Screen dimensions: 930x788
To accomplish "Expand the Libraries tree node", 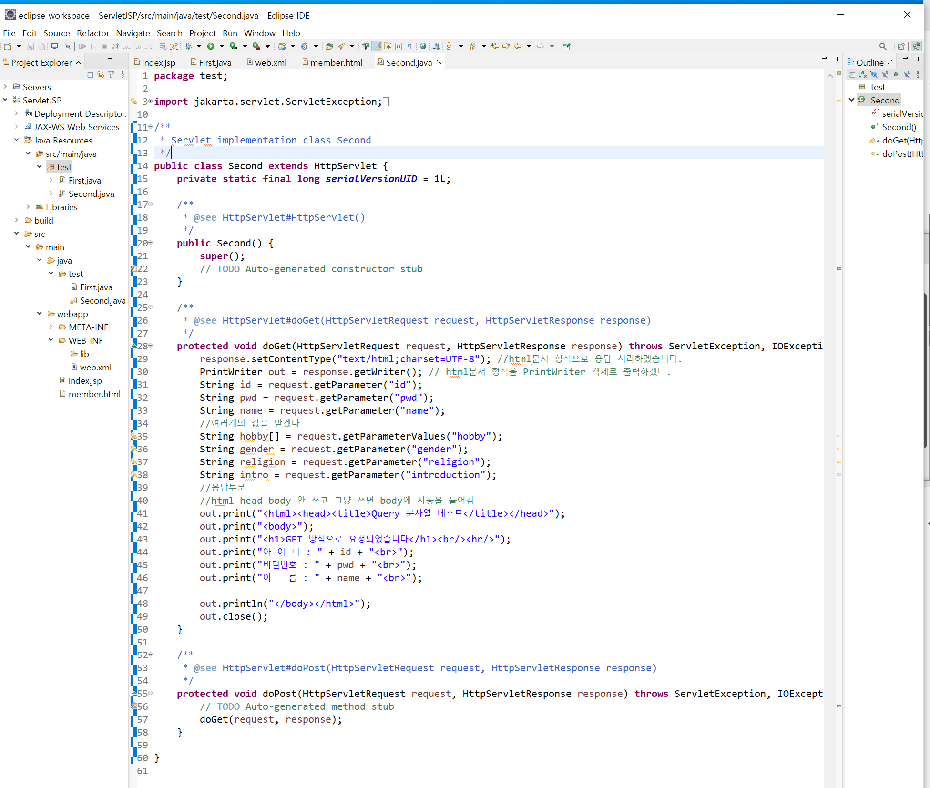I will [28, 207].
